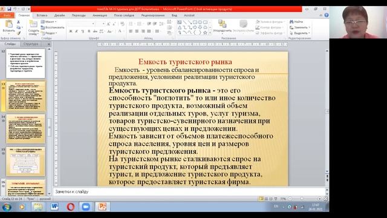Click the Decrease List Level indent icon

149,24
